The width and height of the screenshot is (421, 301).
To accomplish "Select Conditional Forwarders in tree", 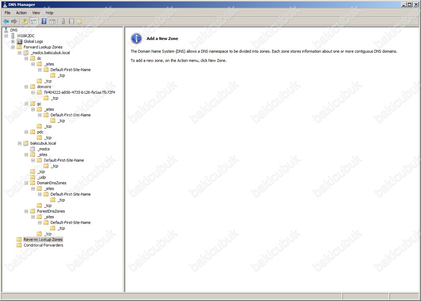I will point(43,245).
